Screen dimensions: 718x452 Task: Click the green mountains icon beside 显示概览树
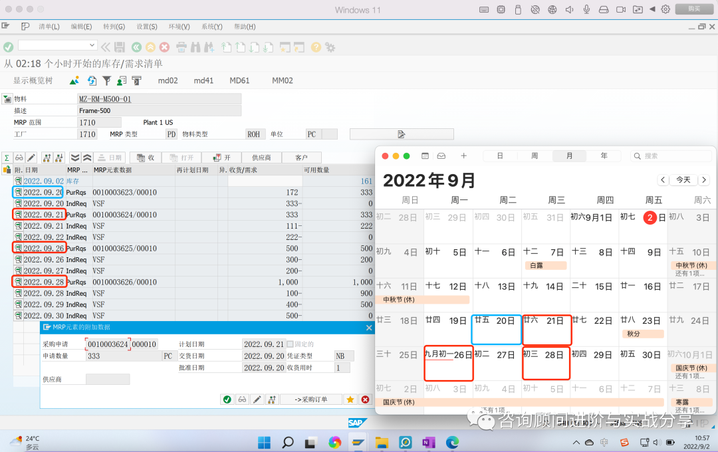click(74, 80)
